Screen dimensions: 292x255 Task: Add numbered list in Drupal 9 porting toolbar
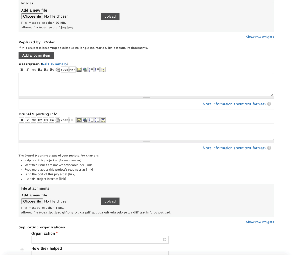click(91, 120)
